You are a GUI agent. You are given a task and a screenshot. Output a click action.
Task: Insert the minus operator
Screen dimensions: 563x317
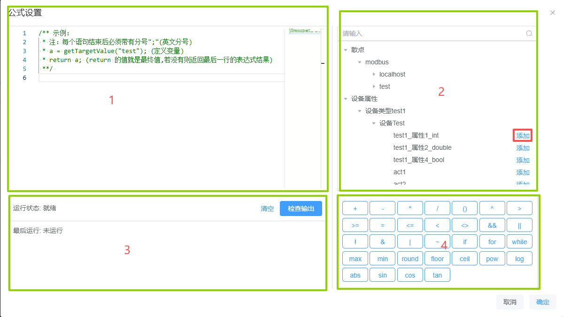pyautogui.click(x=382, y=208)
